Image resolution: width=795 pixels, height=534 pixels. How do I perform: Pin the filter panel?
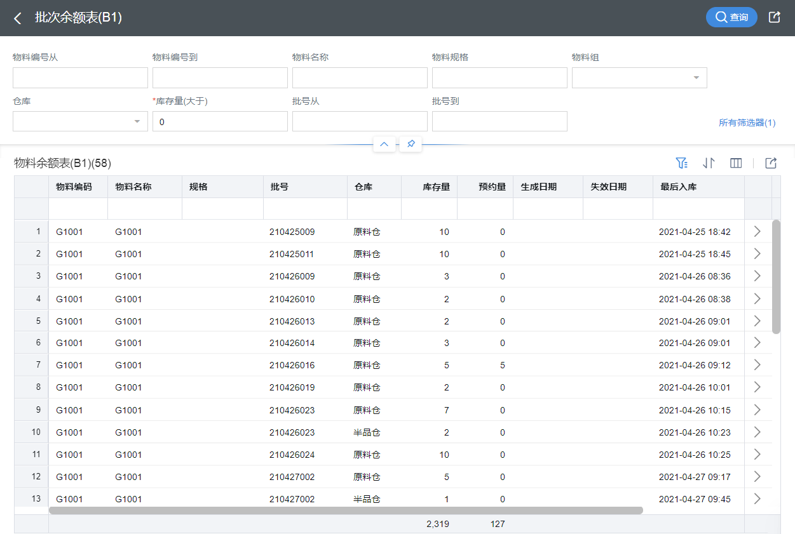coord(411,144)
